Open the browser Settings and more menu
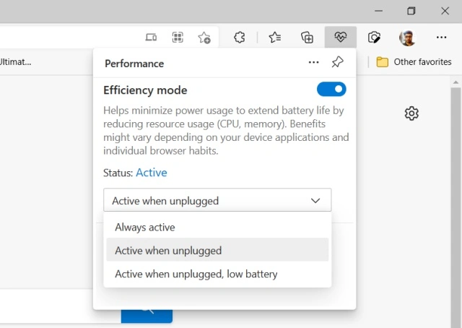Screen dimensions: 462x328 [x=441, y=38]
